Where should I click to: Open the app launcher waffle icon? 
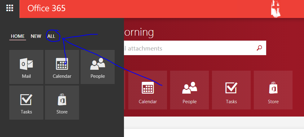(x=10, y=8)
